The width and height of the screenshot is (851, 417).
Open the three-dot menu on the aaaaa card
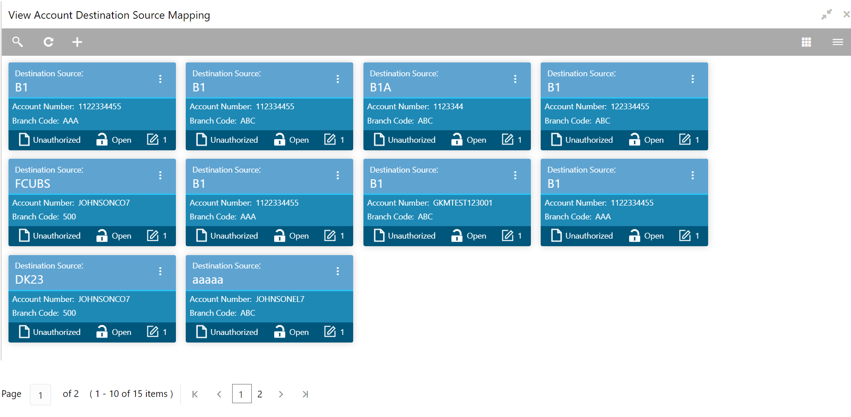338,271
